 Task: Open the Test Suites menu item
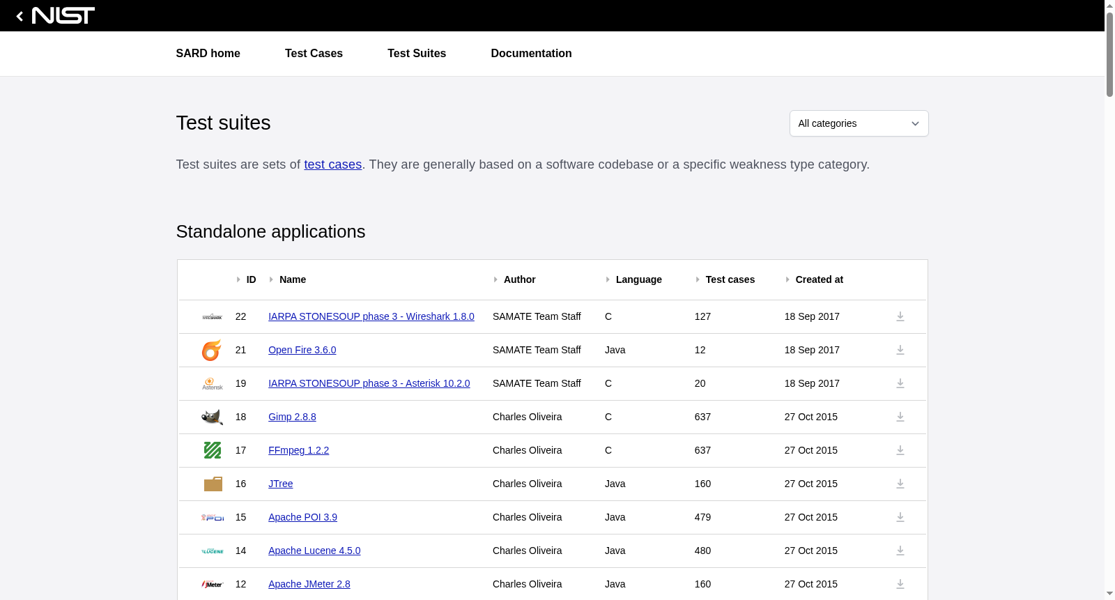point(417,54)
